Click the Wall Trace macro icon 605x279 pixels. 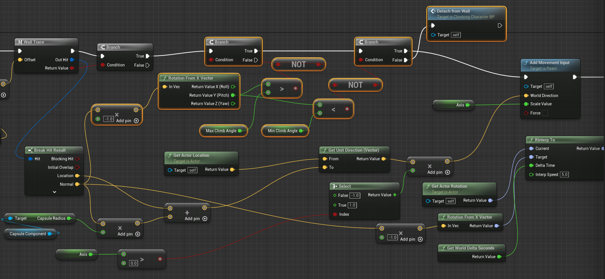coord(20,42)
